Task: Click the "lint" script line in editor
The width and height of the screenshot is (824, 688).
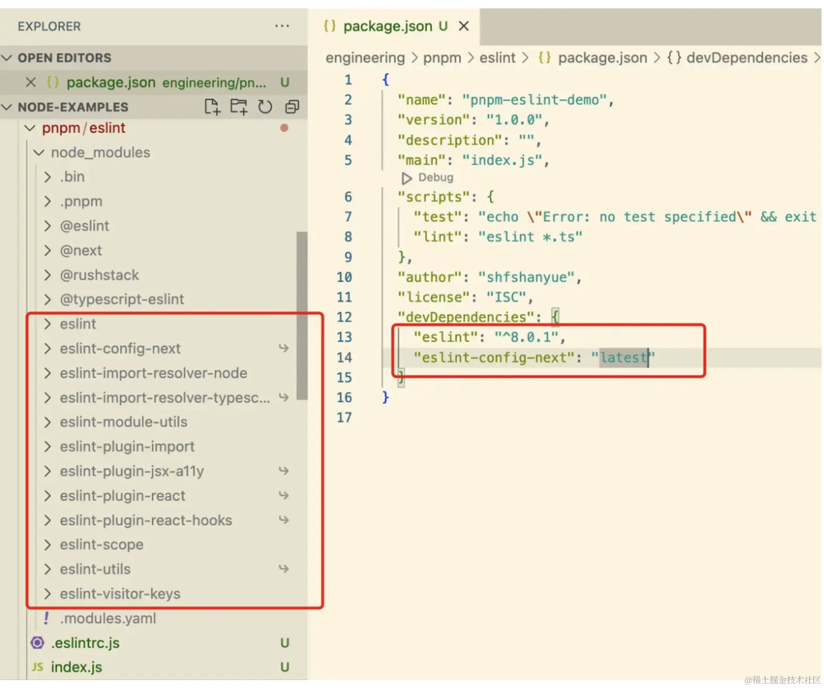Action: [x=498, y=237]
